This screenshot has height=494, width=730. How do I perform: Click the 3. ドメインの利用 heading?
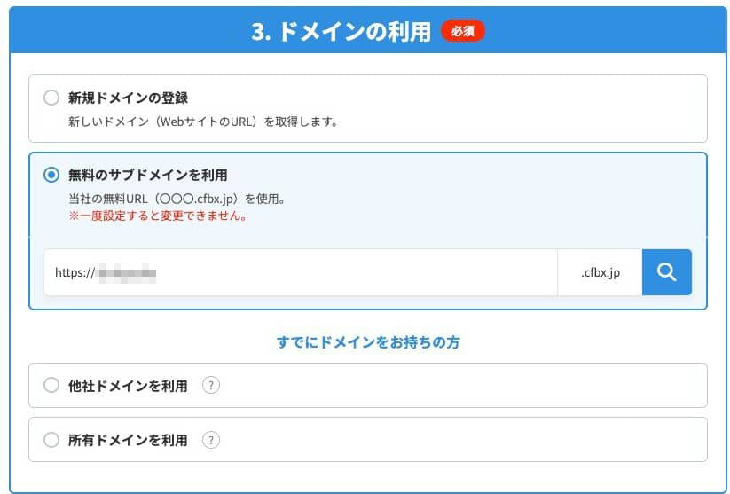pyautogui.click(x=341, y=32)
